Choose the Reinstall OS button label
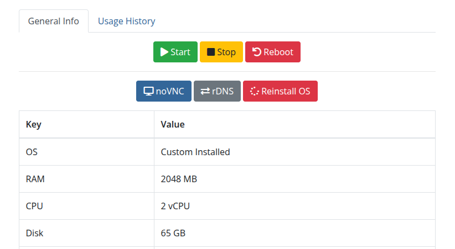 286,91
